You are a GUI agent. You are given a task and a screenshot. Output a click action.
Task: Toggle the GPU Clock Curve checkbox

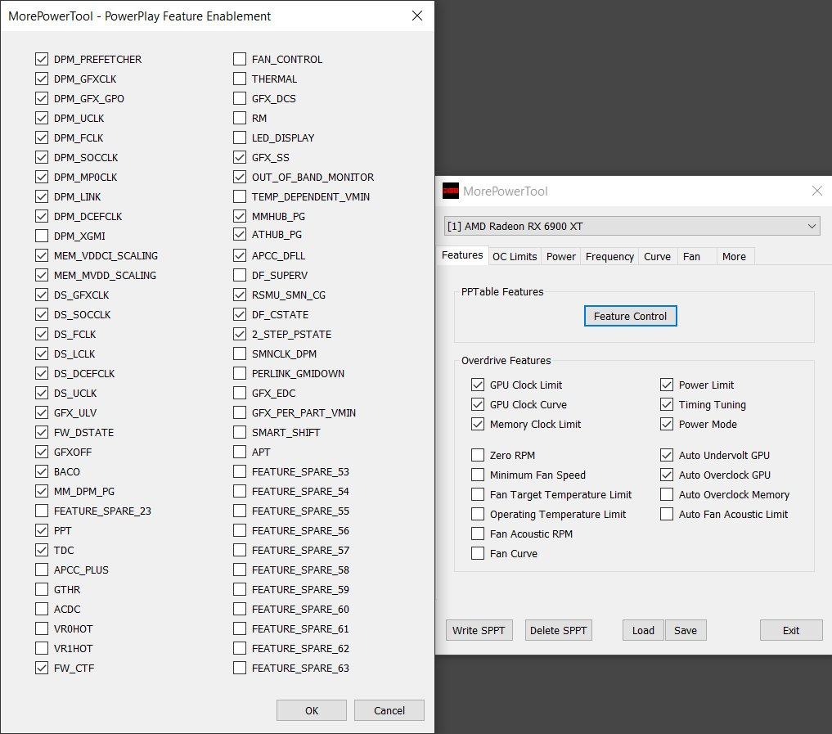point(478,404)
